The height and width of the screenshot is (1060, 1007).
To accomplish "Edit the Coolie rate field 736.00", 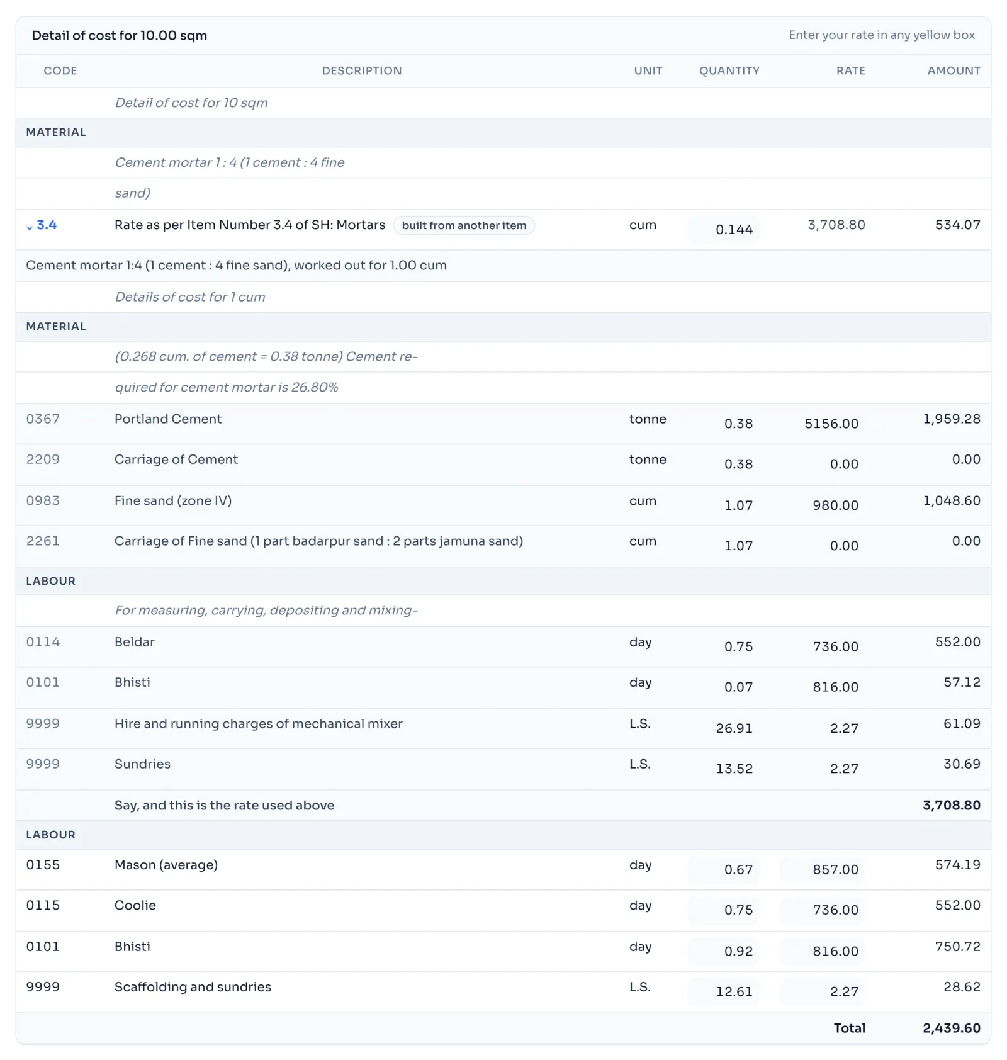I will point(822,910).
